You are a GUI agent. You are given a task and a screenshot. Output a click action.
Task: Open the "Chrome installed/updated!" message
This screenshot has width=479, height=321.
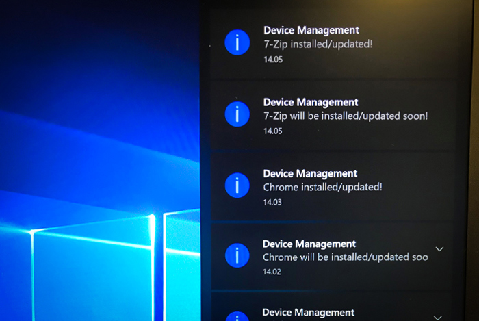click(322, 187)
